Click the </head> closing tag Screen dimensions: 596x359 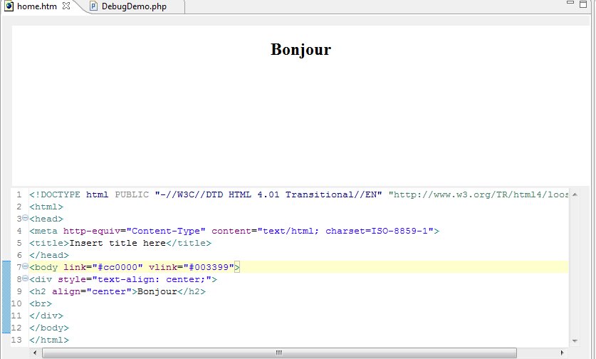click(x=49, y=256)
